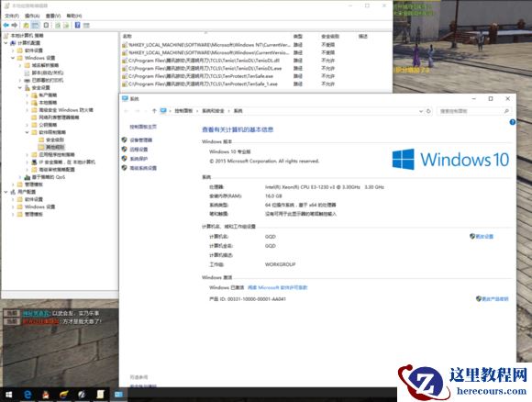The width and height of the screenshot is (532, 402).
Task: Collapse the 软件限制策略 node
Action: 28,132
